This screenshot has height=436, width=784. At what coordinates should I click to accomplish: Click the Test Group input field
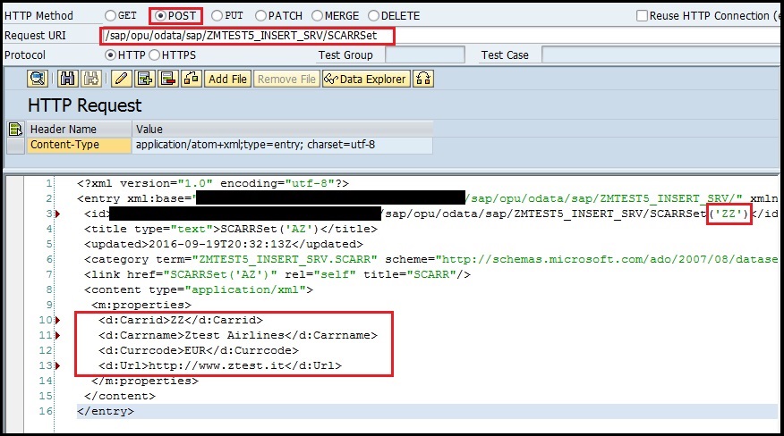(425, 54)
